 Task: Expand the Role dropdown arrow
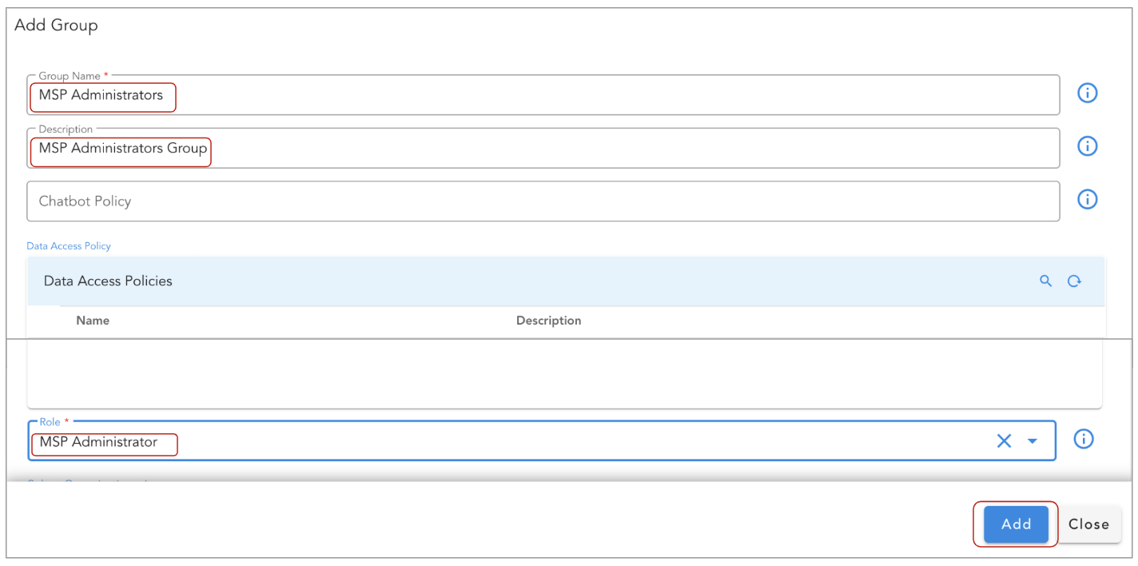(1032, 440)
